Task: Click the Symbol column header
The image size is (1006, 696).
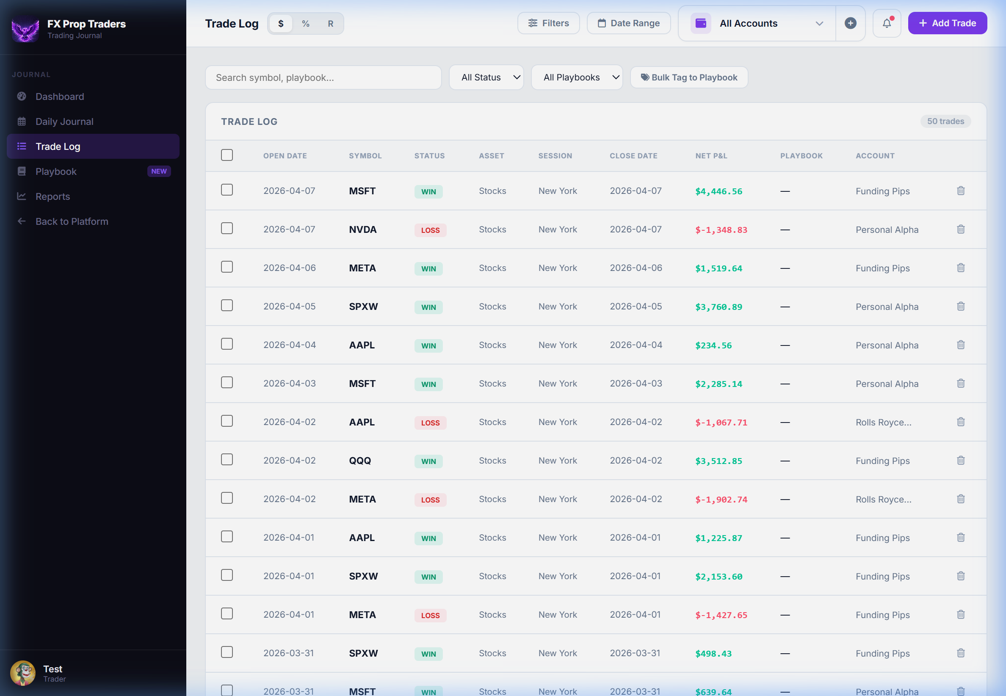Action: 365,156
